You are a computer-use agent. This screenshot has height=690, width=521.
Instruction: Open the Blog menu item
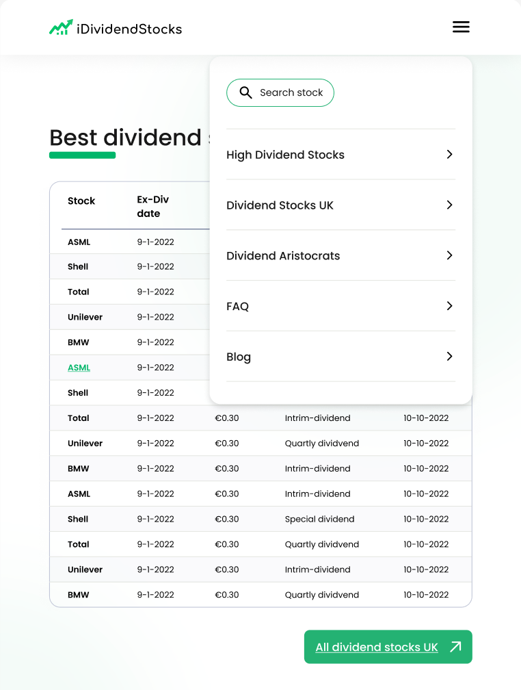pos(340,357)
